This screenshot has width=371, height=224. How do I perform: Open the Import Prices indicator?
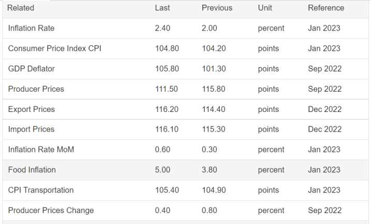click(31, 129)
